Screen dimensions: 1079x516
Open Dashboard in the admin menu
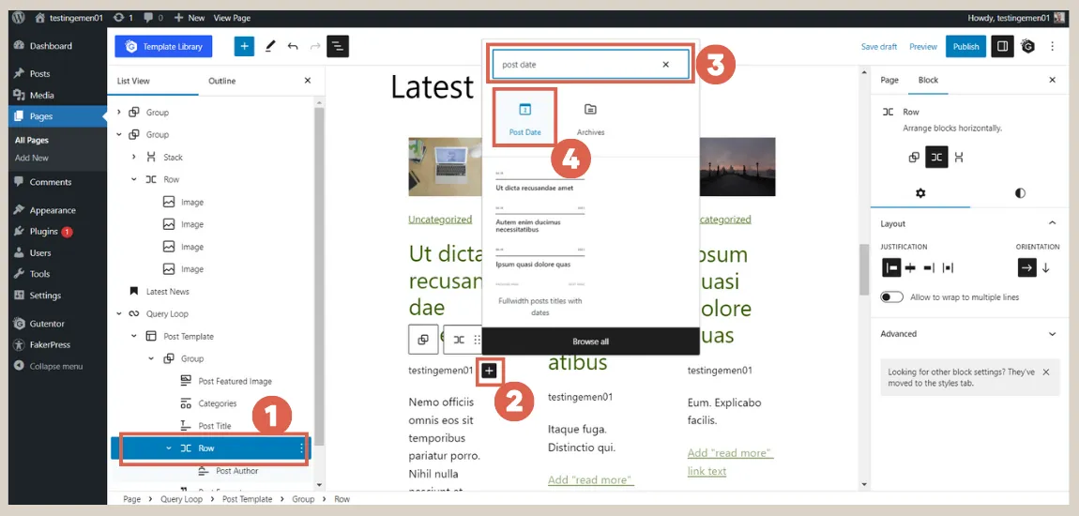pyautogui.click(x=53, y=46)
